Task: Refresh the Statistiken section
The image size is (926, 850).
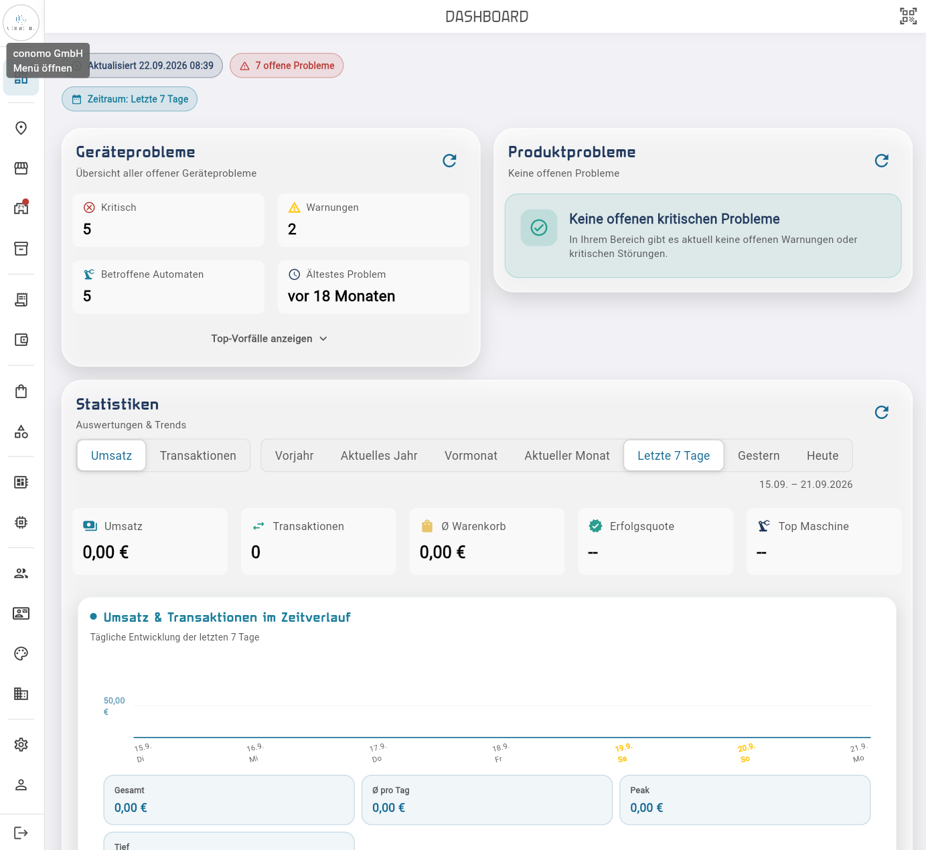Action: 882,412
